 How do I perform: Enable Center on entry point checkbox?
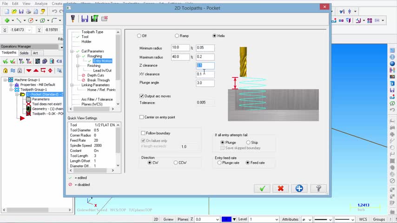pyautogui.click(x=141, y=117)
